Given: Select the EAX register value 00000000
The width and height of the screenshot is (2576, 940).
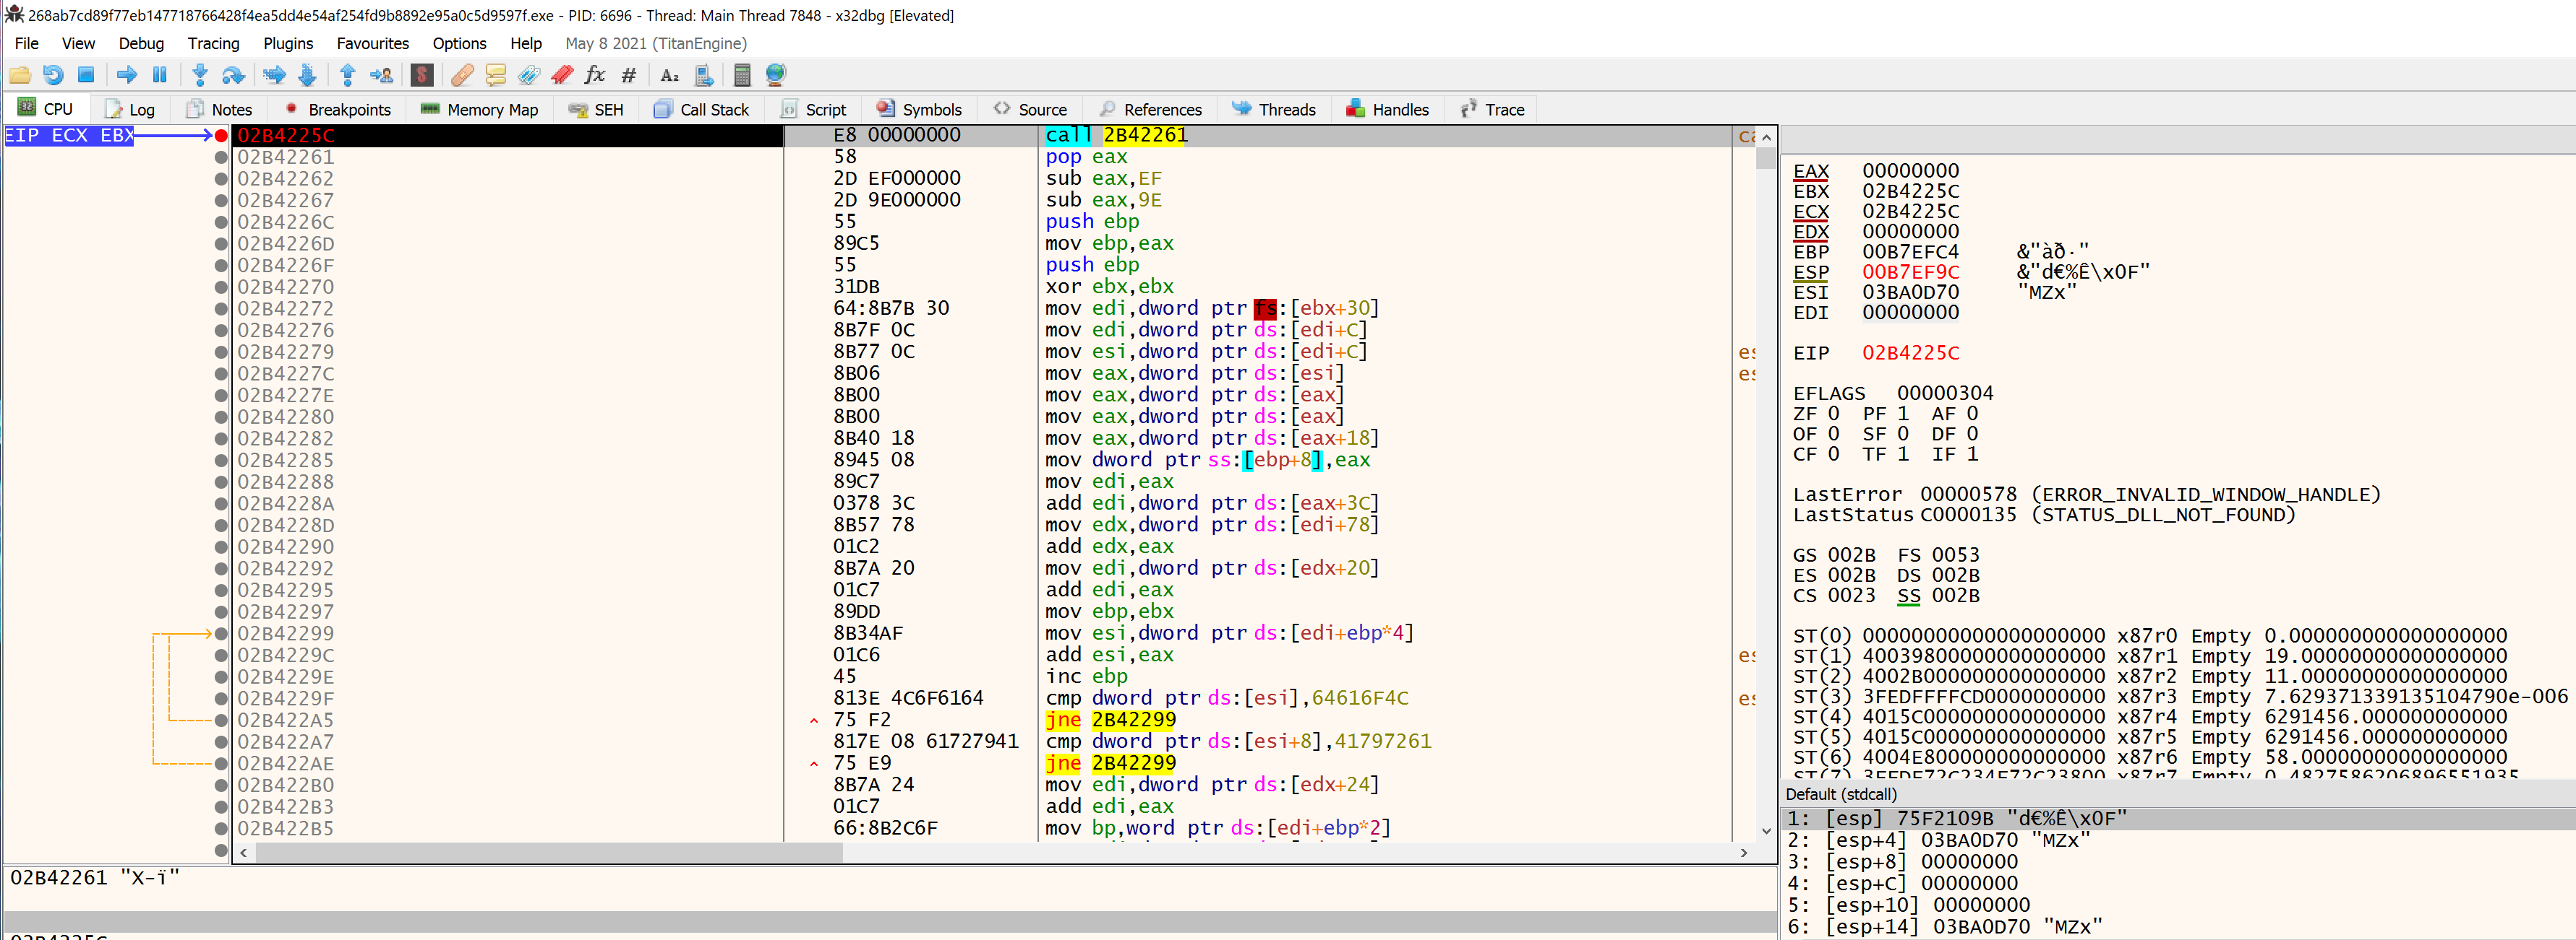Looking at the screenshot, I should coord(1910,172).
